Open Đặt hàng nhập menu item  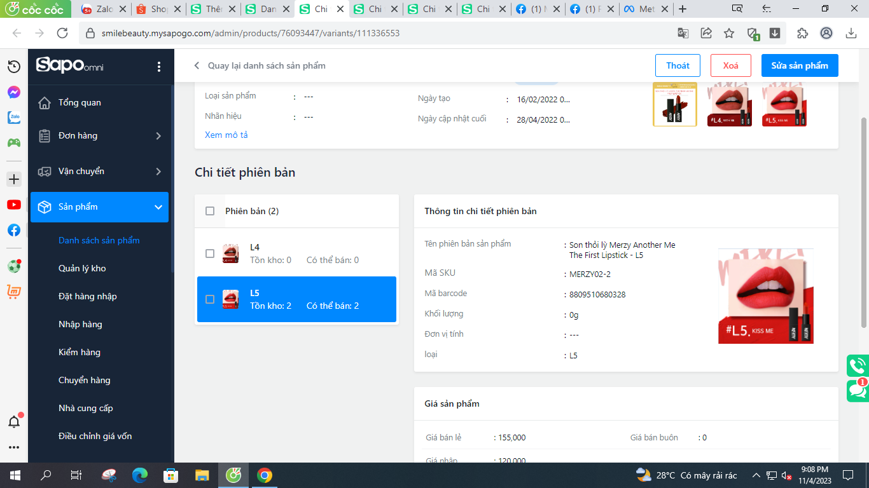tap(88, 296)
